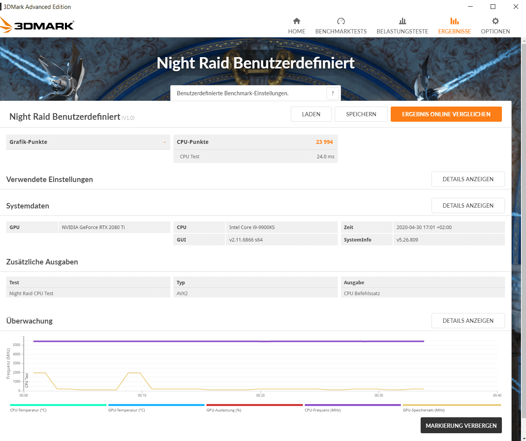The height and width of the screenshot is (441, 526).
Task: Click the scrollbar up arrow
Action: [x=524, y=40]
